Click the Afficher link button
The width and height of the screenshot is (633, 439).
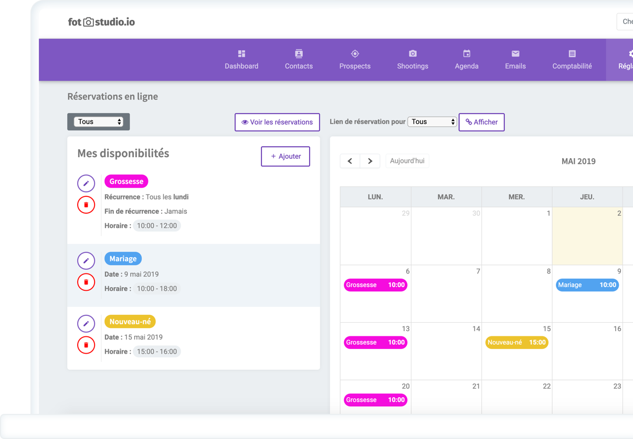pos(481,122)
